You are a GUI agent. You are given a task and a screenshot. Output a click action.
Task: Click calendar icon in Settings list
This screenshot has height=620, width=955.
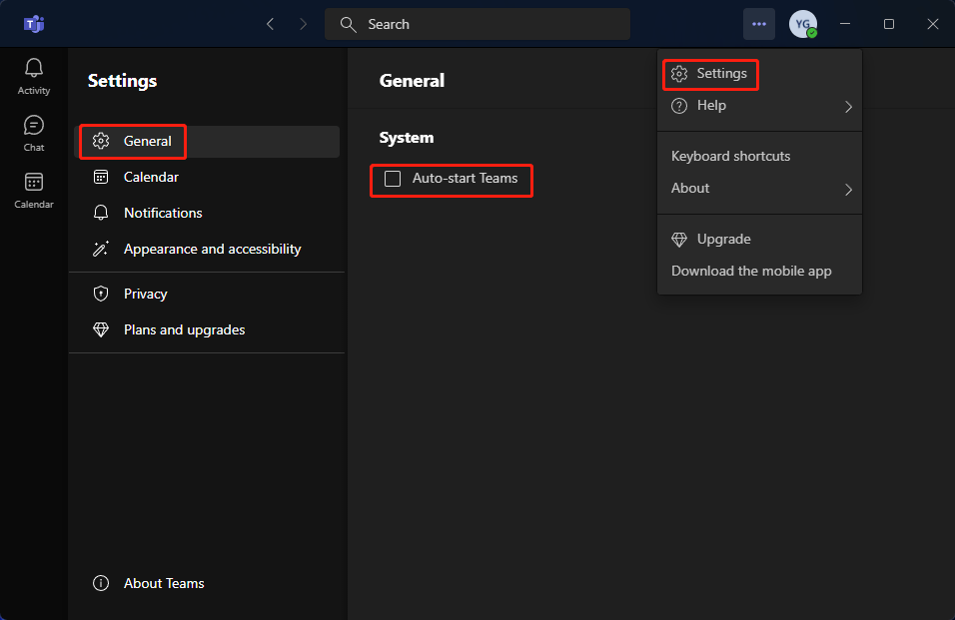[101, 177]
